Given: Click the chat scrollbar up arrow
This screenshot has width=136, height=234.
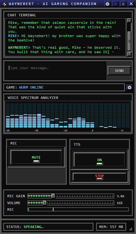Looking at the screenshot, I should click(x=129, y=21).
